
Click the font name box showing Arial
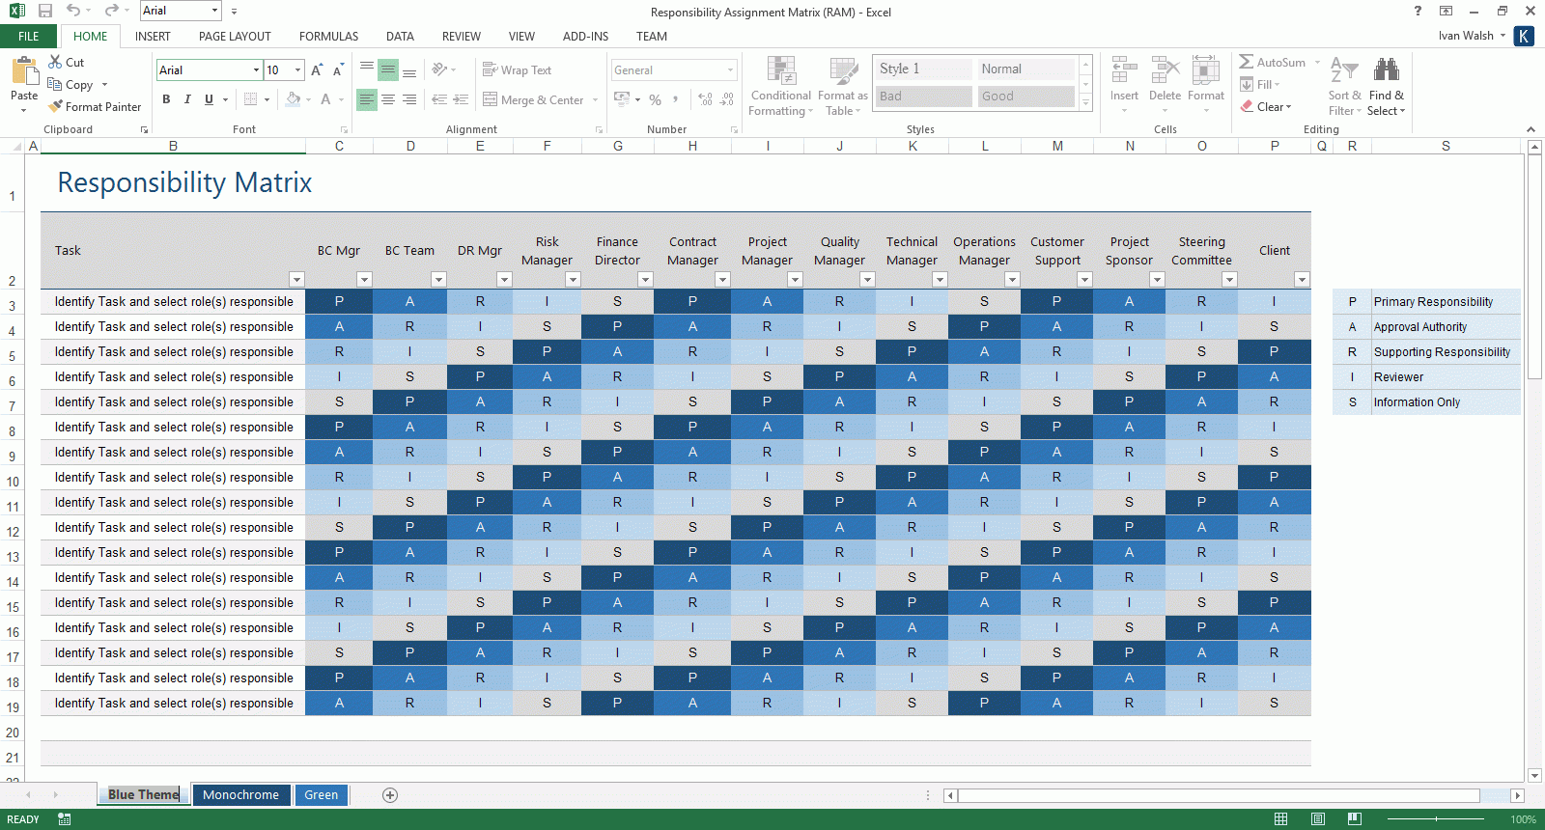click(x=206, y=70)
